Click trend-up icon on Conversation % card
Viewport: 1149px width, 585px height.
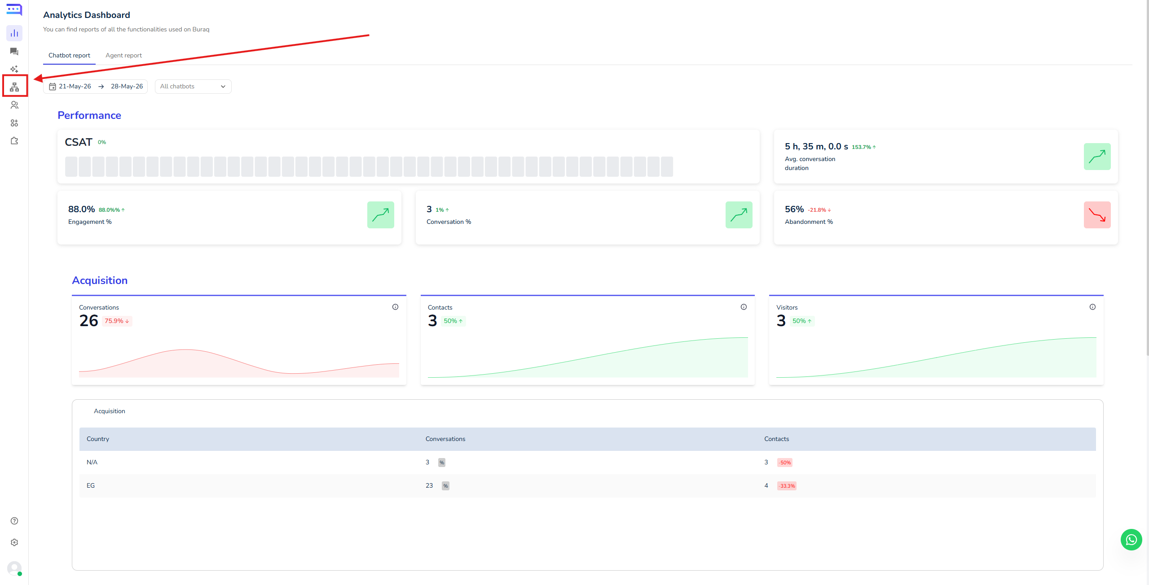click(x=739, y=215)
